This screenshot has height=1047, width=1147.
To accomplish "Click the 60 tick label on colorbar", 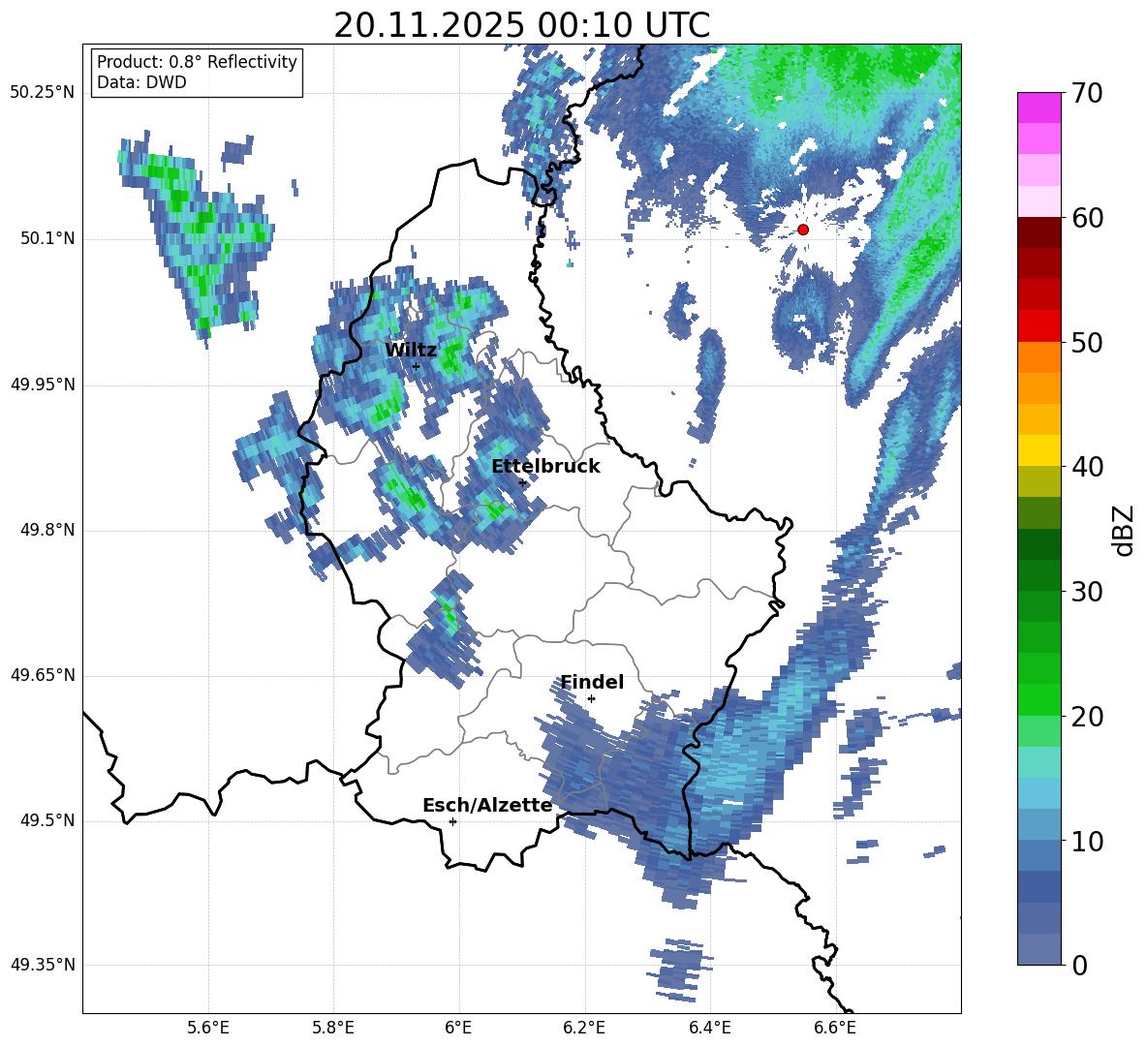I will pyautogui.click(x=1087, y=218).
